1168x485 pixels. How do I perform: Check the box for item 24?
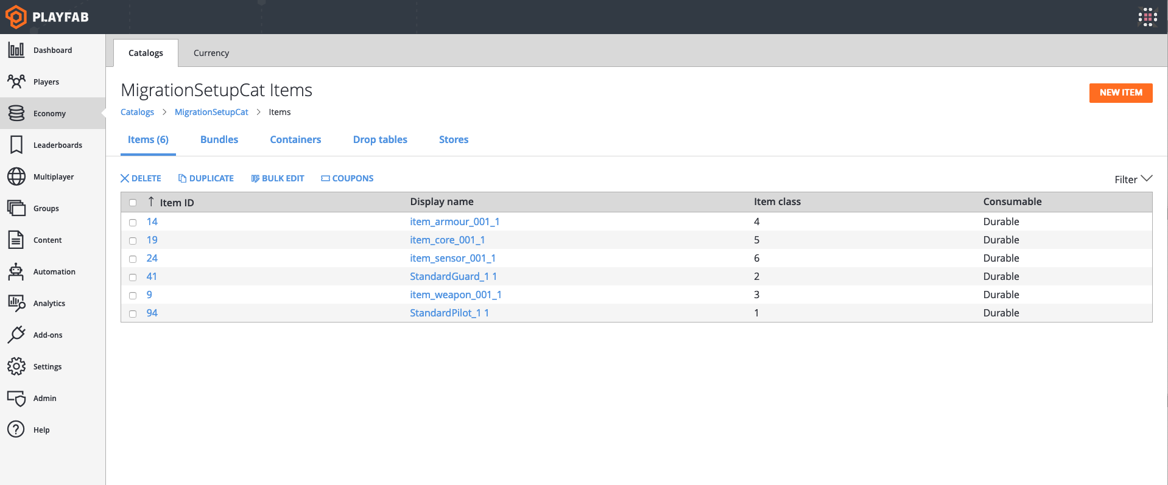pos(133,259)
